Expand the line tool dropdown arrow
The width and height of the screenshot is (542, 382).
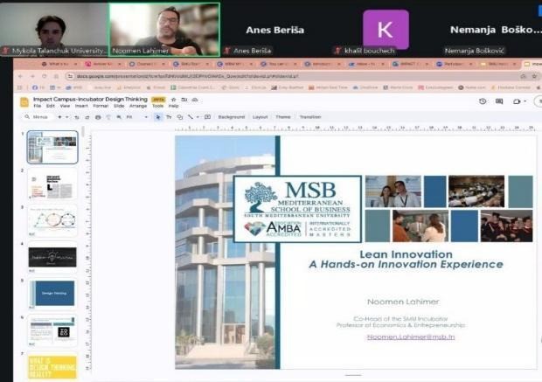coord(198,116)
